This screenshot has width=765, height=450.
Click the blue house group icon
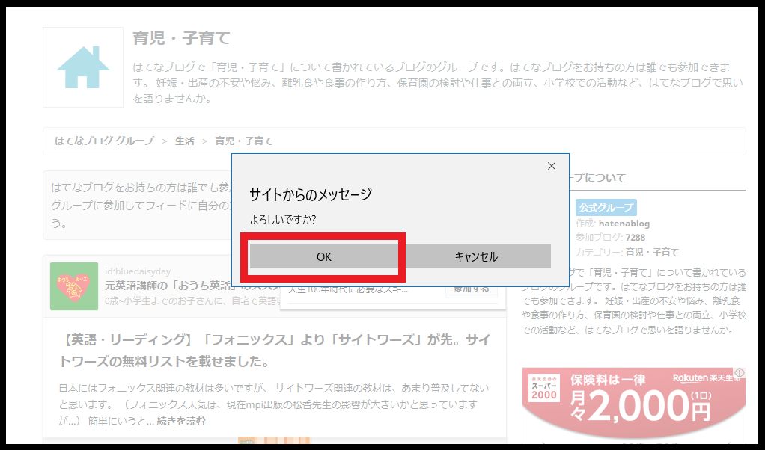pos(83,67)
